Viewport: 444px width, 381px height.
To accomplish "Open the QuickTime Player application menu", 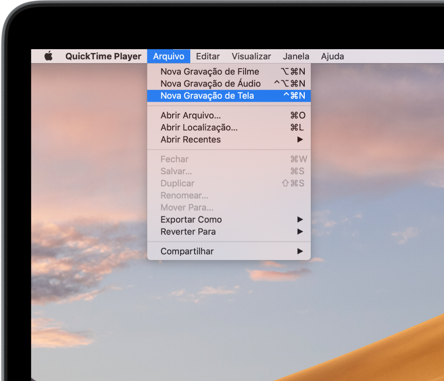I will pos(103,56).
